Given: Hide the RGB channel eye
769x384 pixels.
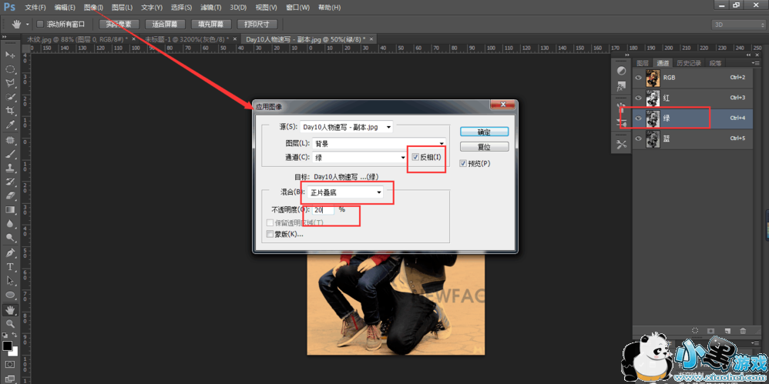Looking at the screenshot, I should coord(639,78).
